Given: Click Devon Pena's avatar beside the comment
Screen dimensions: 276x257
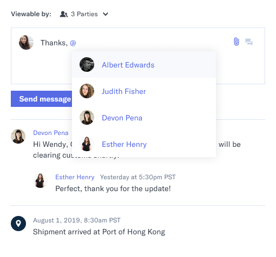Looking at the screenshot, I should coord(18,136).
